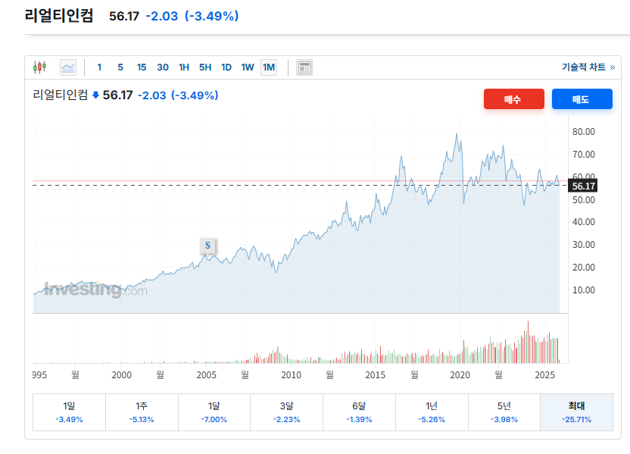This screenshot has width=630, height=454.
Task: Select the area chart type icon
Action: click(x=68, y=67)
